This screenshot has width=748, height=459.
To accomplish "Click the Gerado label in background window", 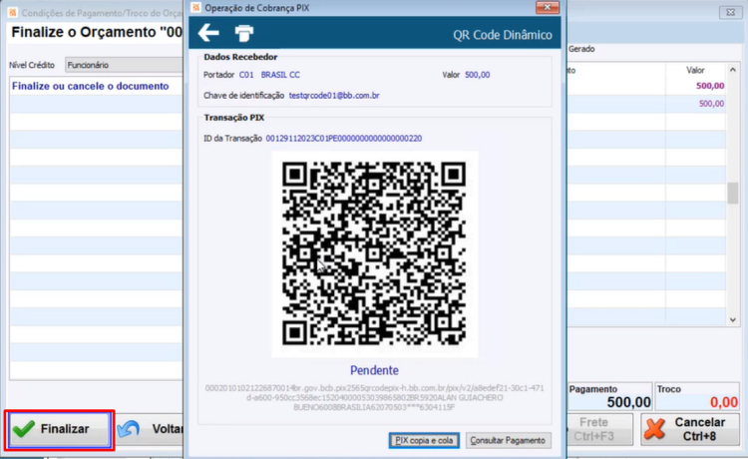I will pos(581,49).
